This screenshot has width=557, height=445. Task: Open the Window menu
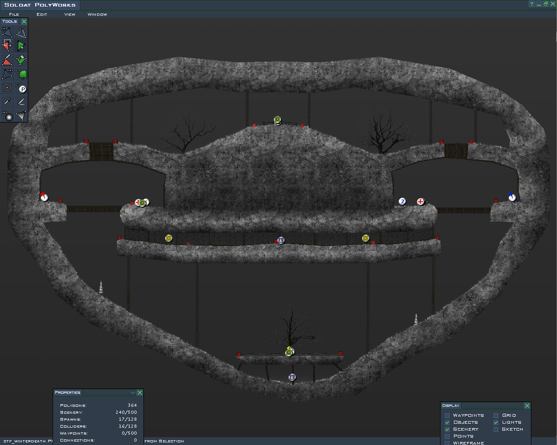click(x=97, y=14)
